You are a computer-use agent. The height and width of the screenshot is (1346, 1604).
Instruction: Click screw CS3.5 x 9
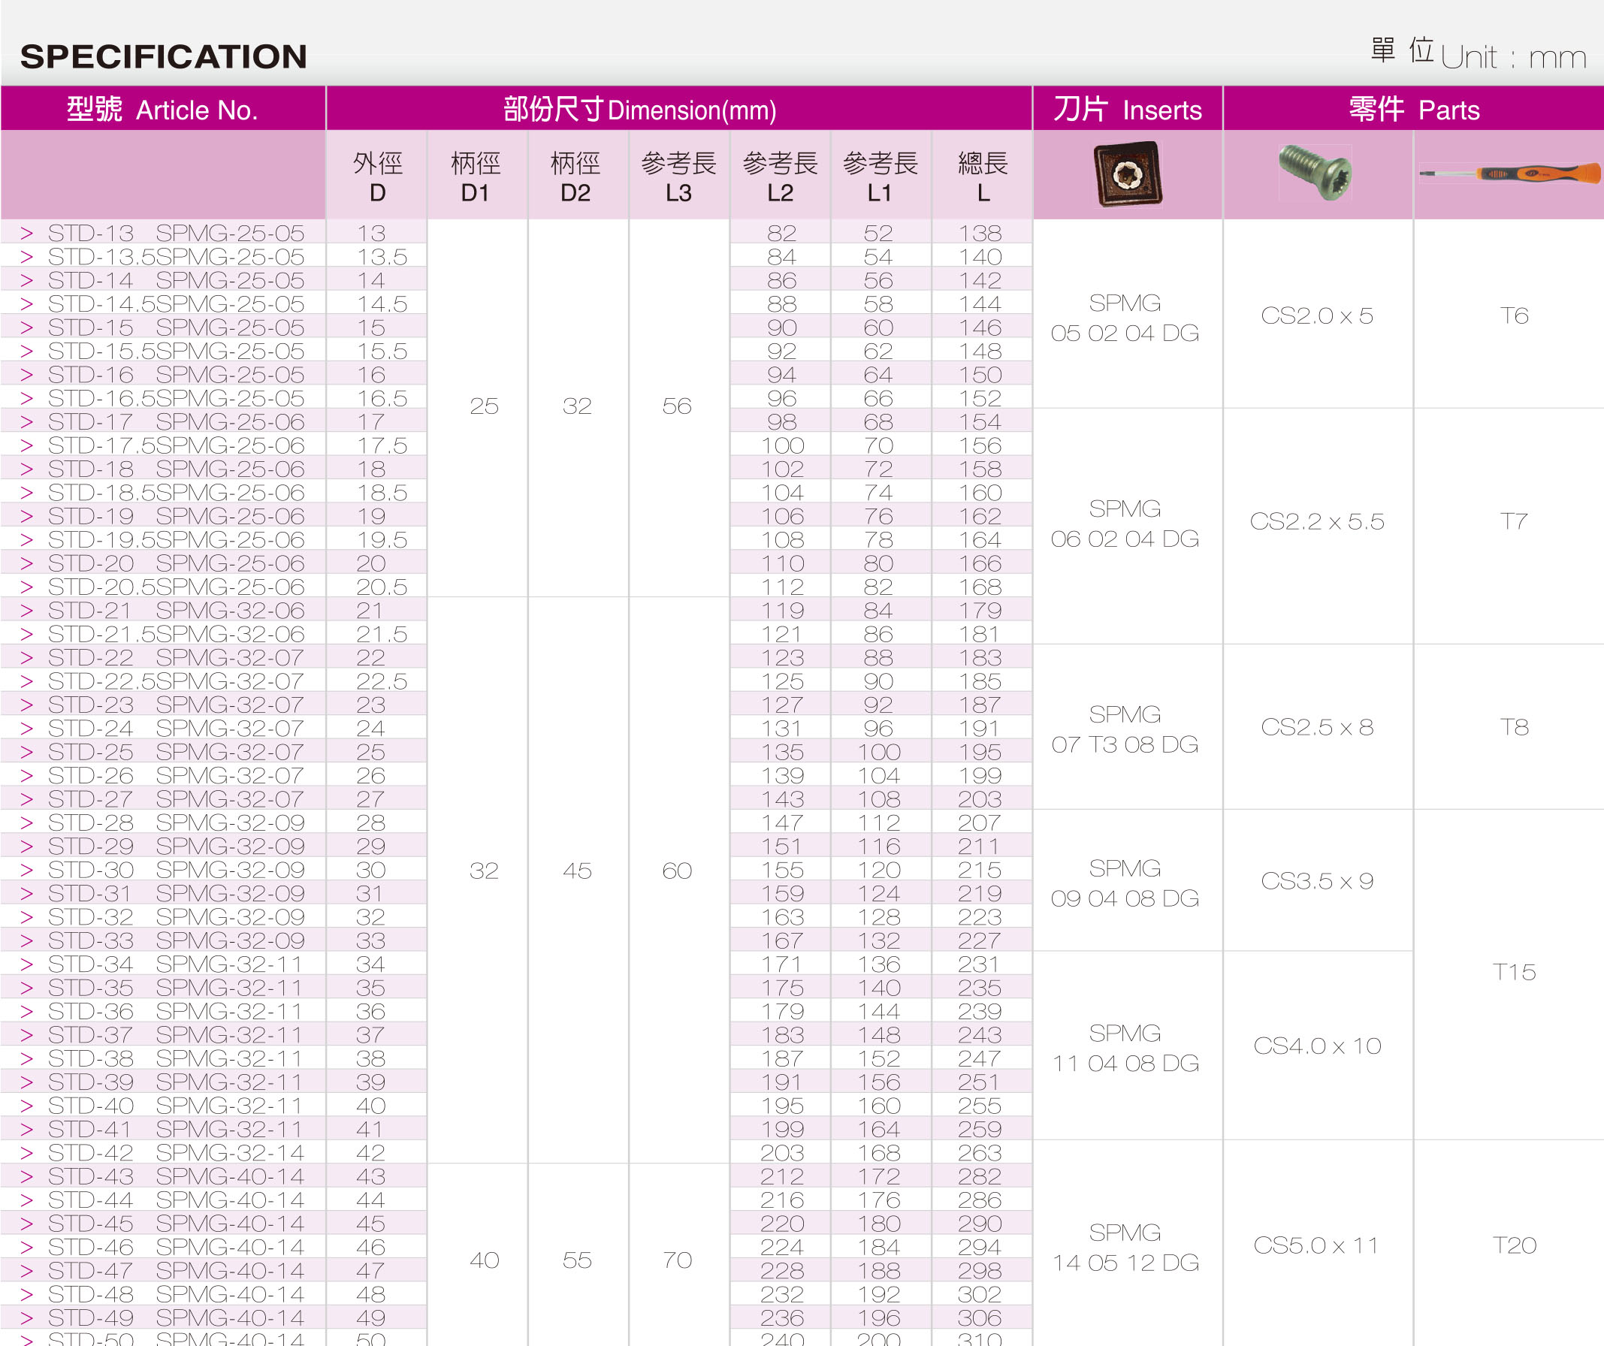(x=1317, y=881)
